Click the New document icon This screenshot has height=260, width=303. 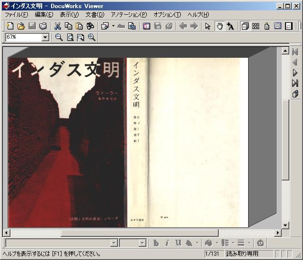[10, 26]
